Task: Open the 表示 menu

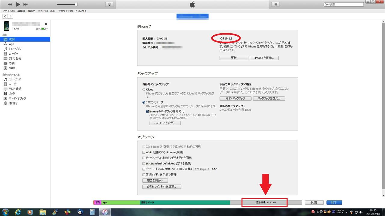Action: point(31,11)
